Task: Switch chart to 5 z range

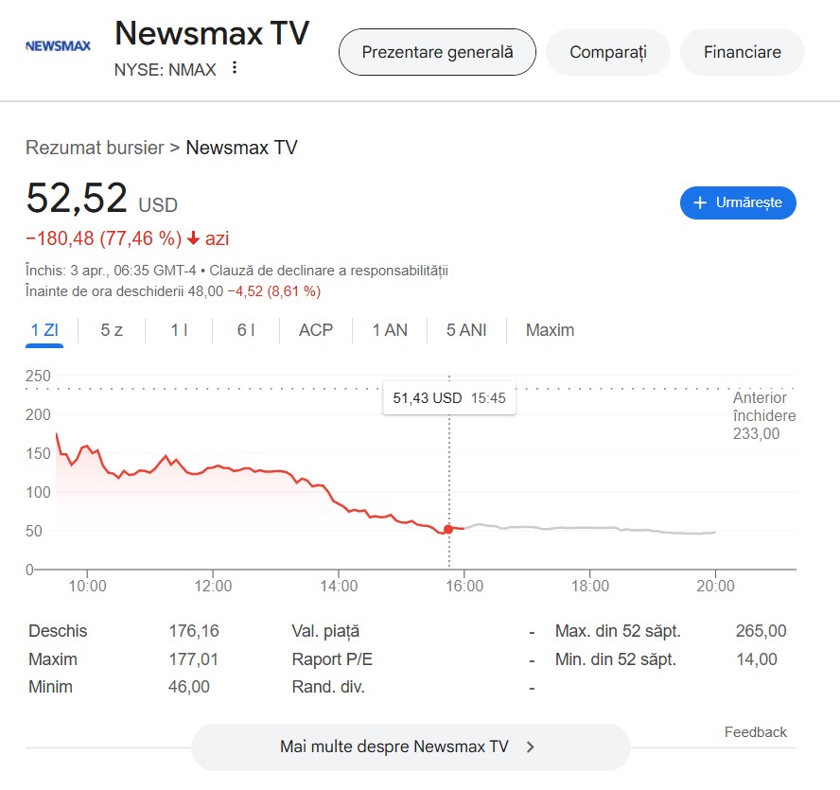Action: 112,330
